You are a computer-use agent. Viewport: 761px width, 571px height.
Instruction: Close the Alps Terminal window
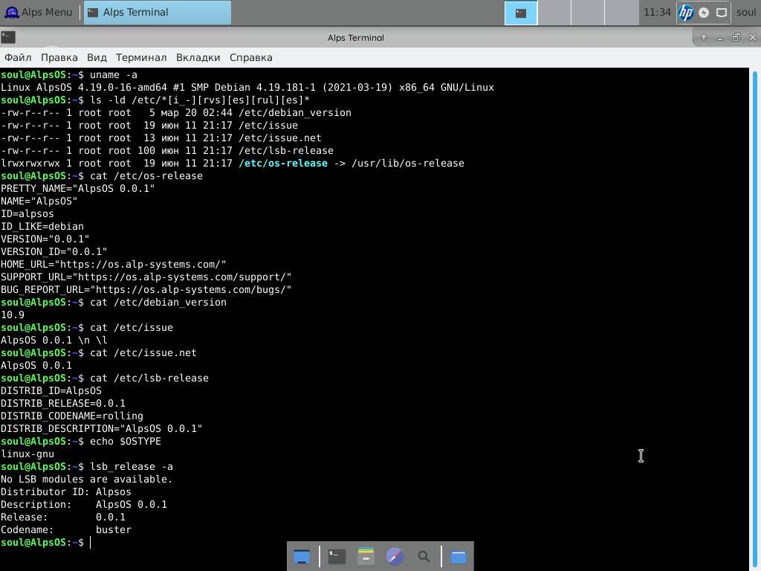(x=753, y=37)
